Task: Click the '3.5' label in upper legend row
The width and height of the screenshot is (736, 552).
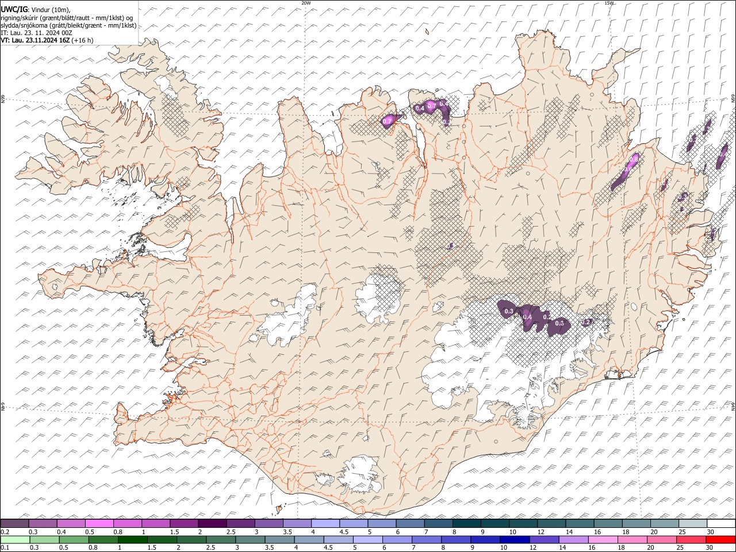Action: coord(287,531)
